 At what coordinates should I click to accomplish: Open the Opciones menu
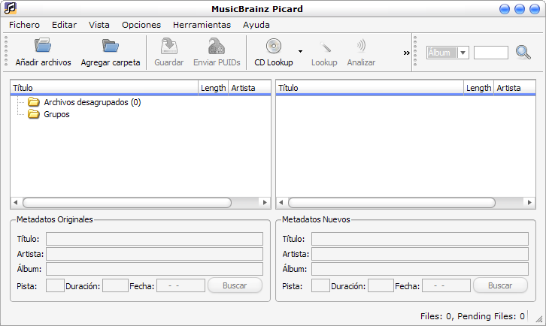[x=141, y=25]
